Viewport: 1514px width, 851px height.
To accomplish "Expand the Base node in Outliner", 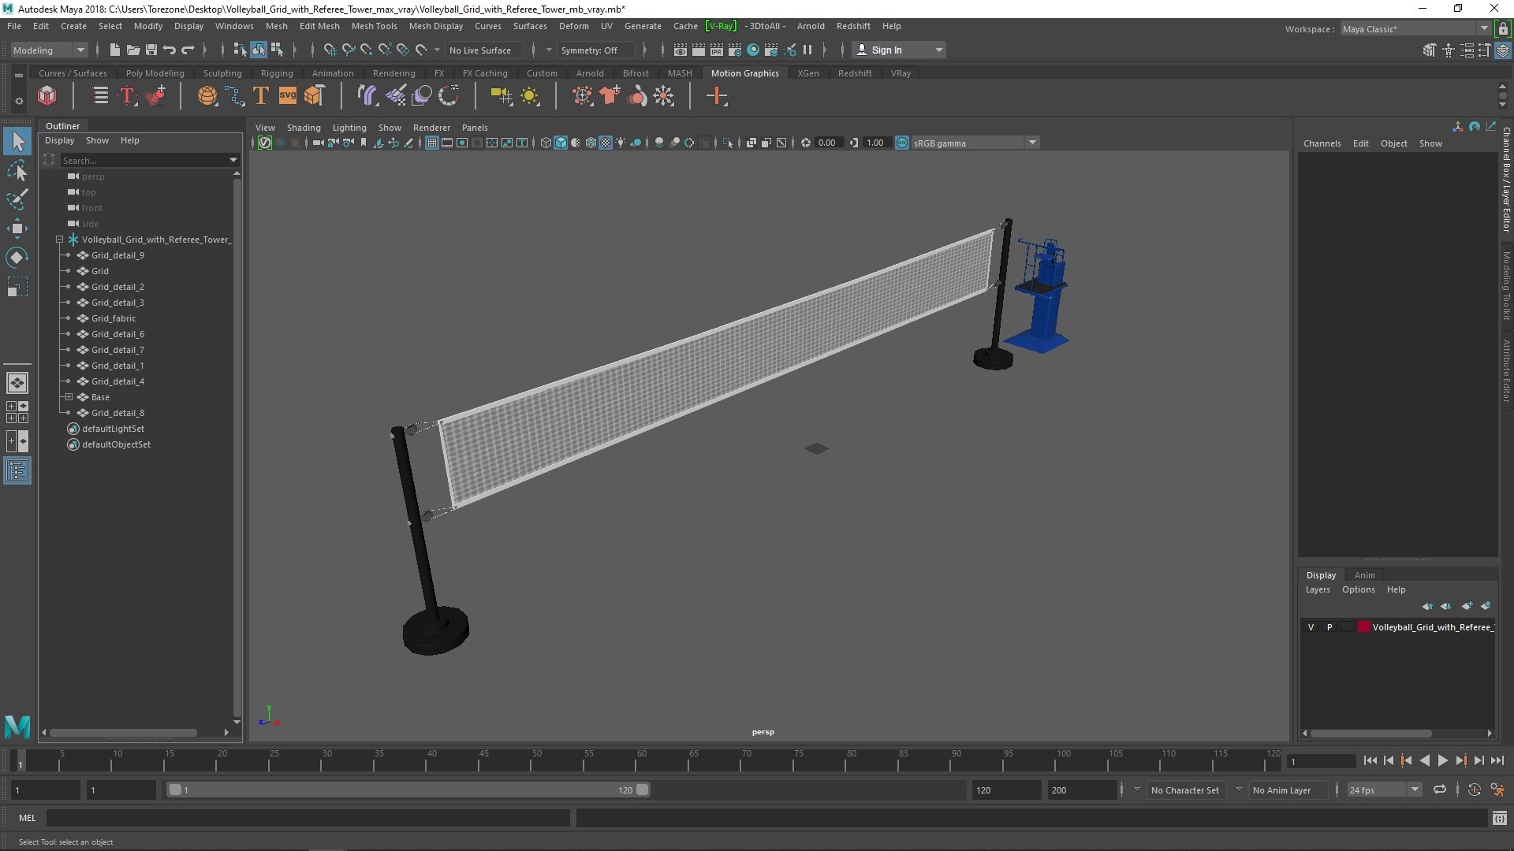I will (x=69, y=396).
